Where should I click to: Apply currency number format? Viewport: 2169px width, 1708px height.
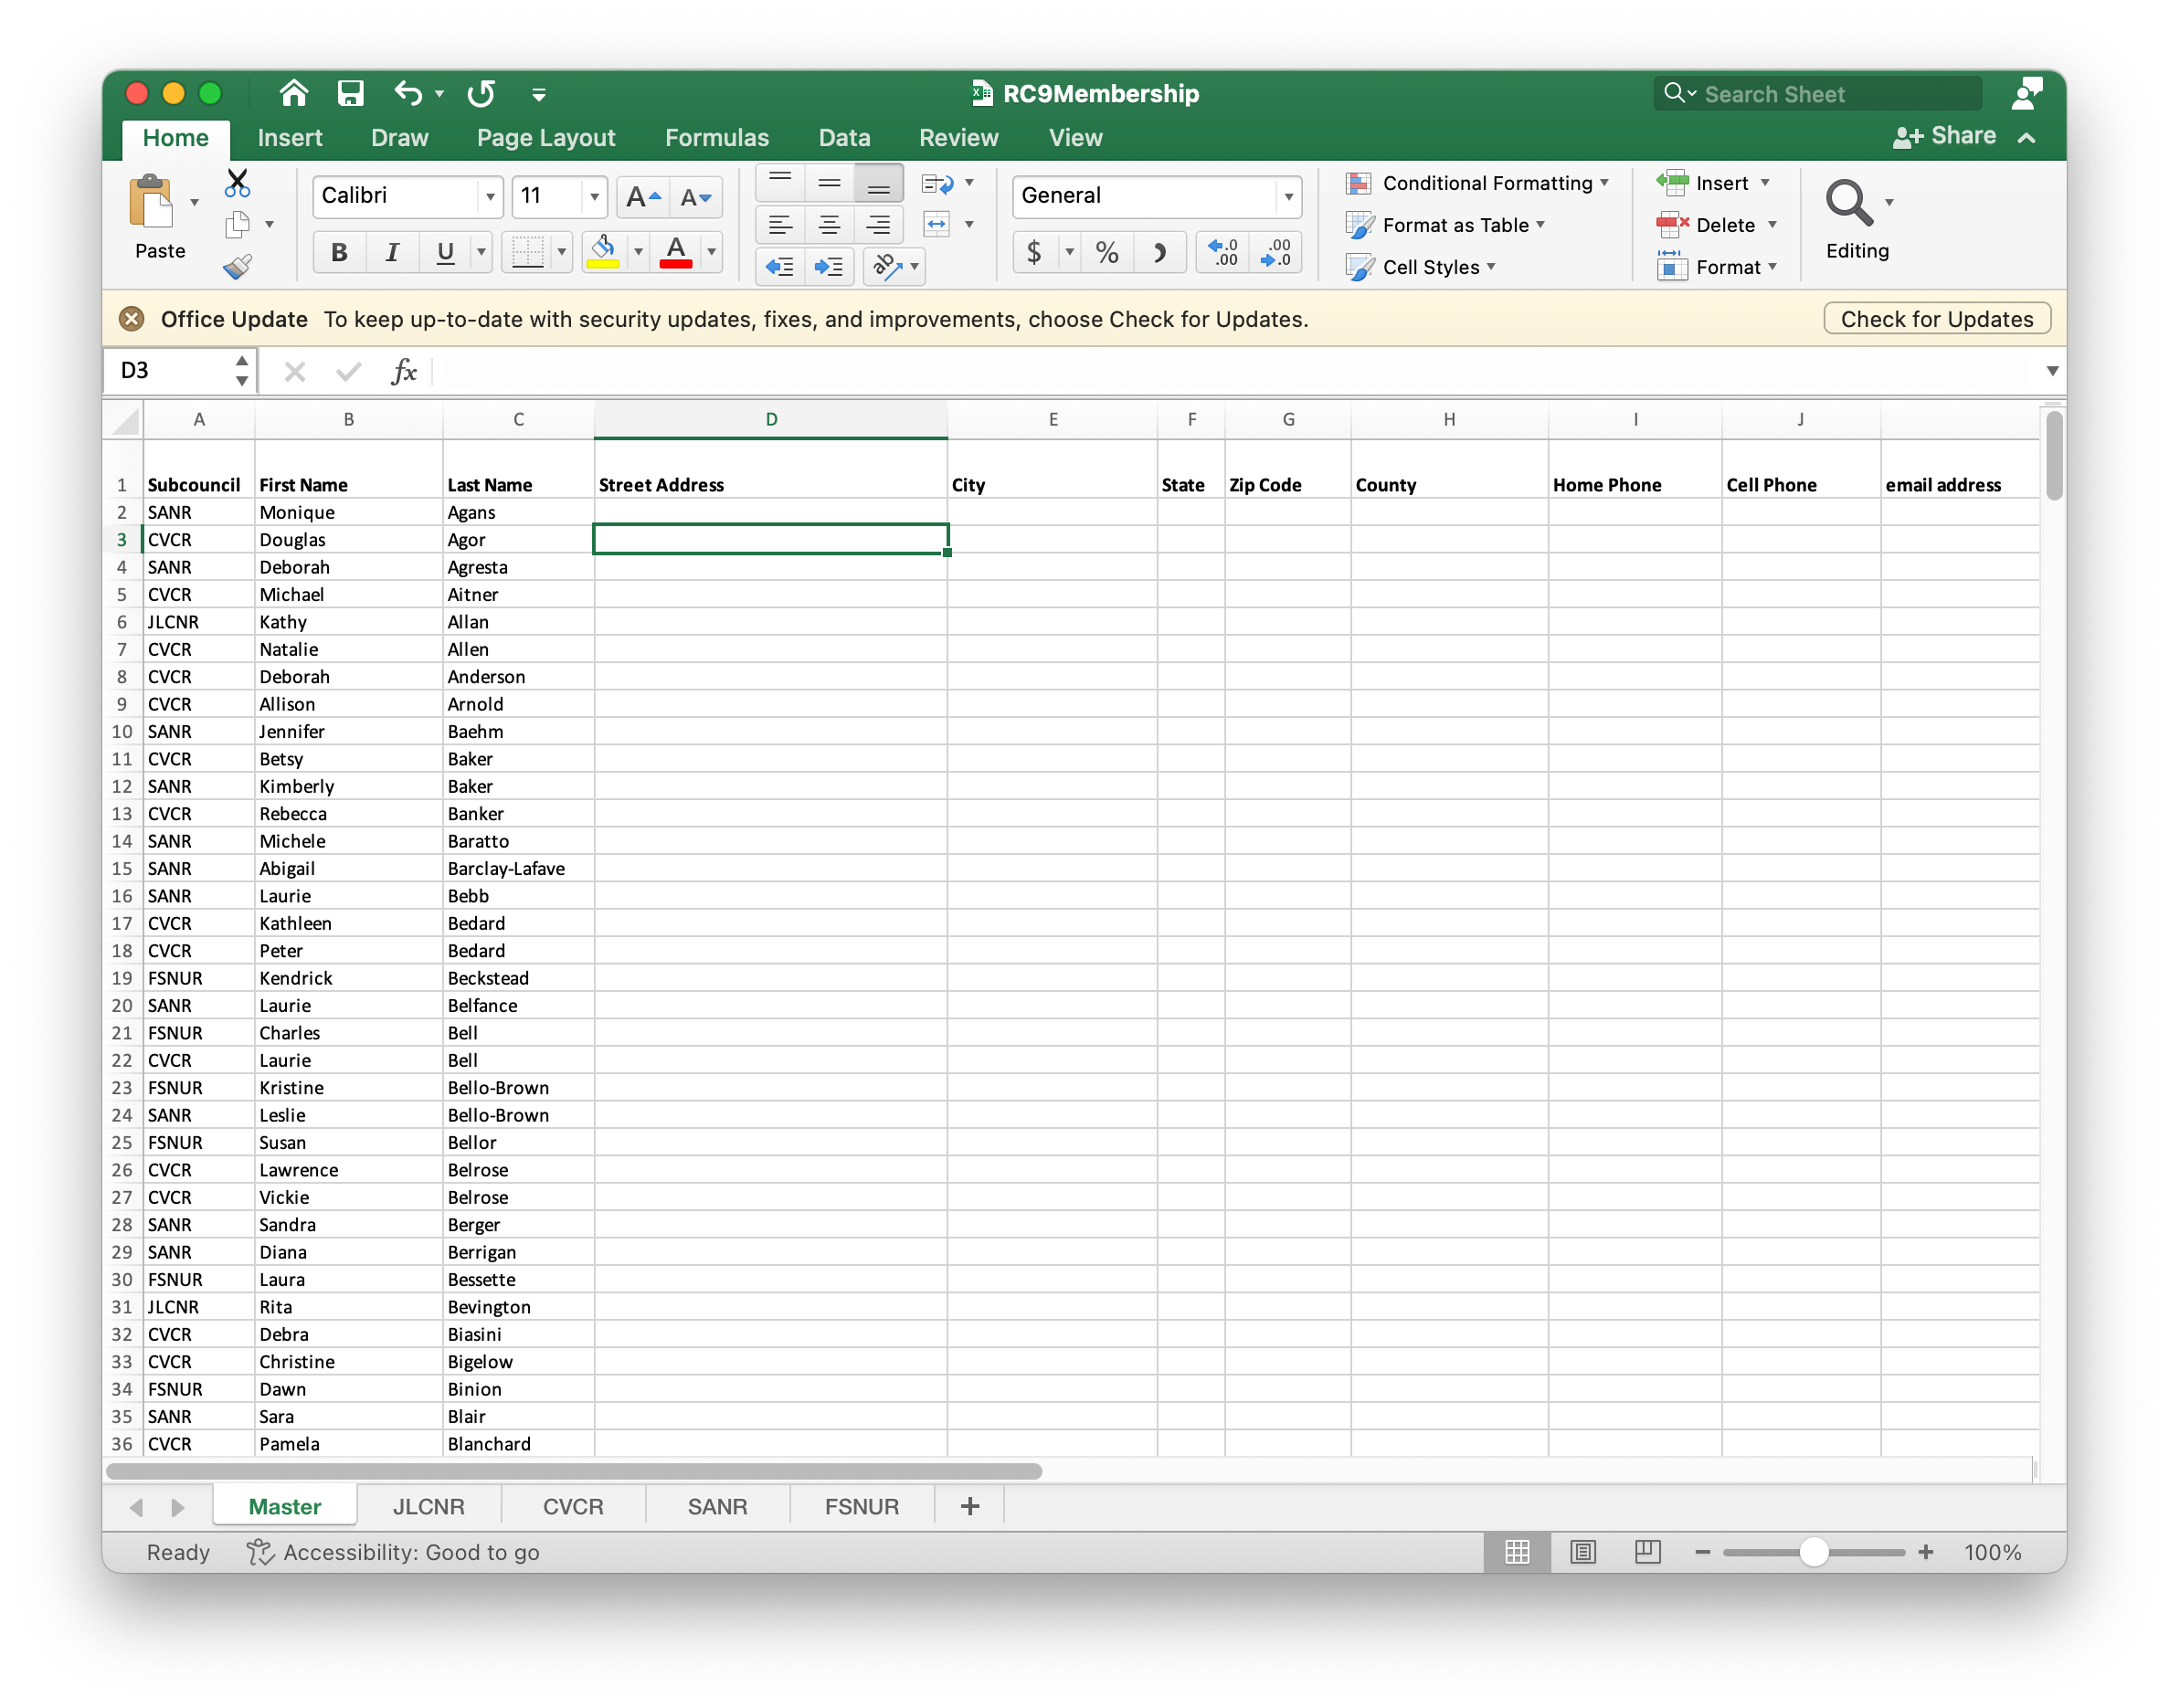1034,252
